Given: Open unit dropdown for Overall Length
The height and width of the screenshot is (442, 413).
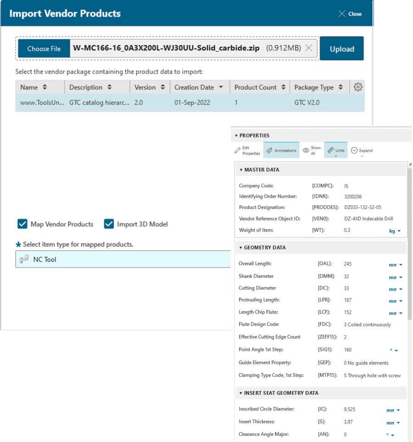Looking at the screenshot, I should point(396,265).
